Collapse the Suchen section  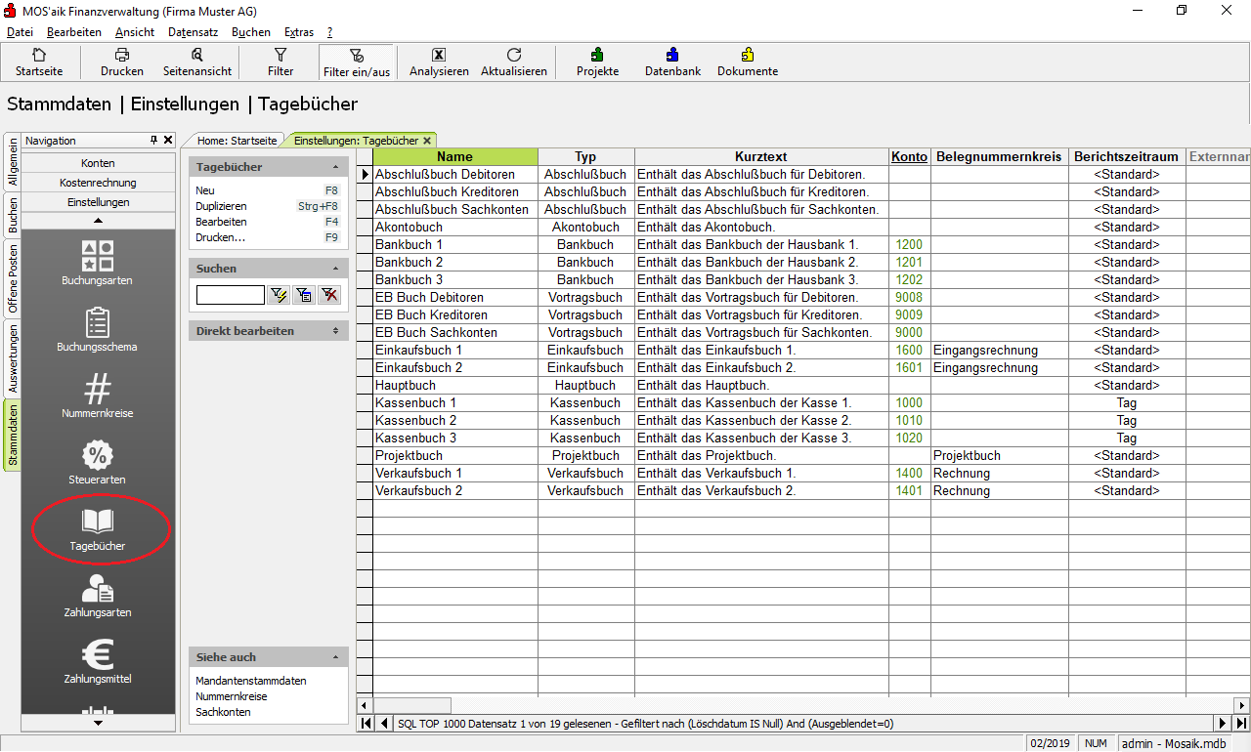[x=336, y=269]
